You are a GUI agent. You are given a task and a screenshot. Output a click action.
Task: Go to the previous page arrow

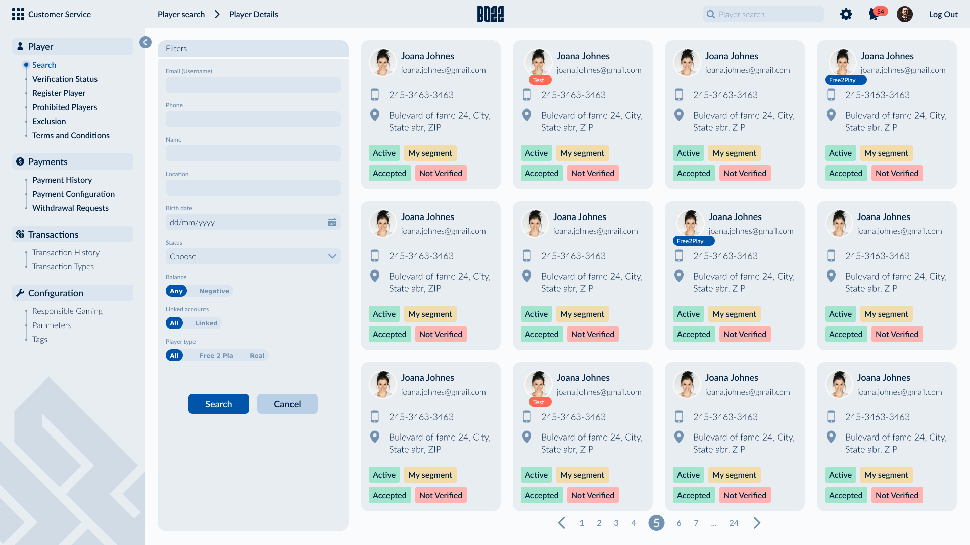coord(562,523)
